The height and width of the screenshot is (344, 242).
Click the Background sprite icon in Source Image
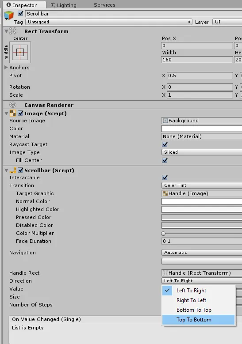pyautogui.click(x=165, y=121)
